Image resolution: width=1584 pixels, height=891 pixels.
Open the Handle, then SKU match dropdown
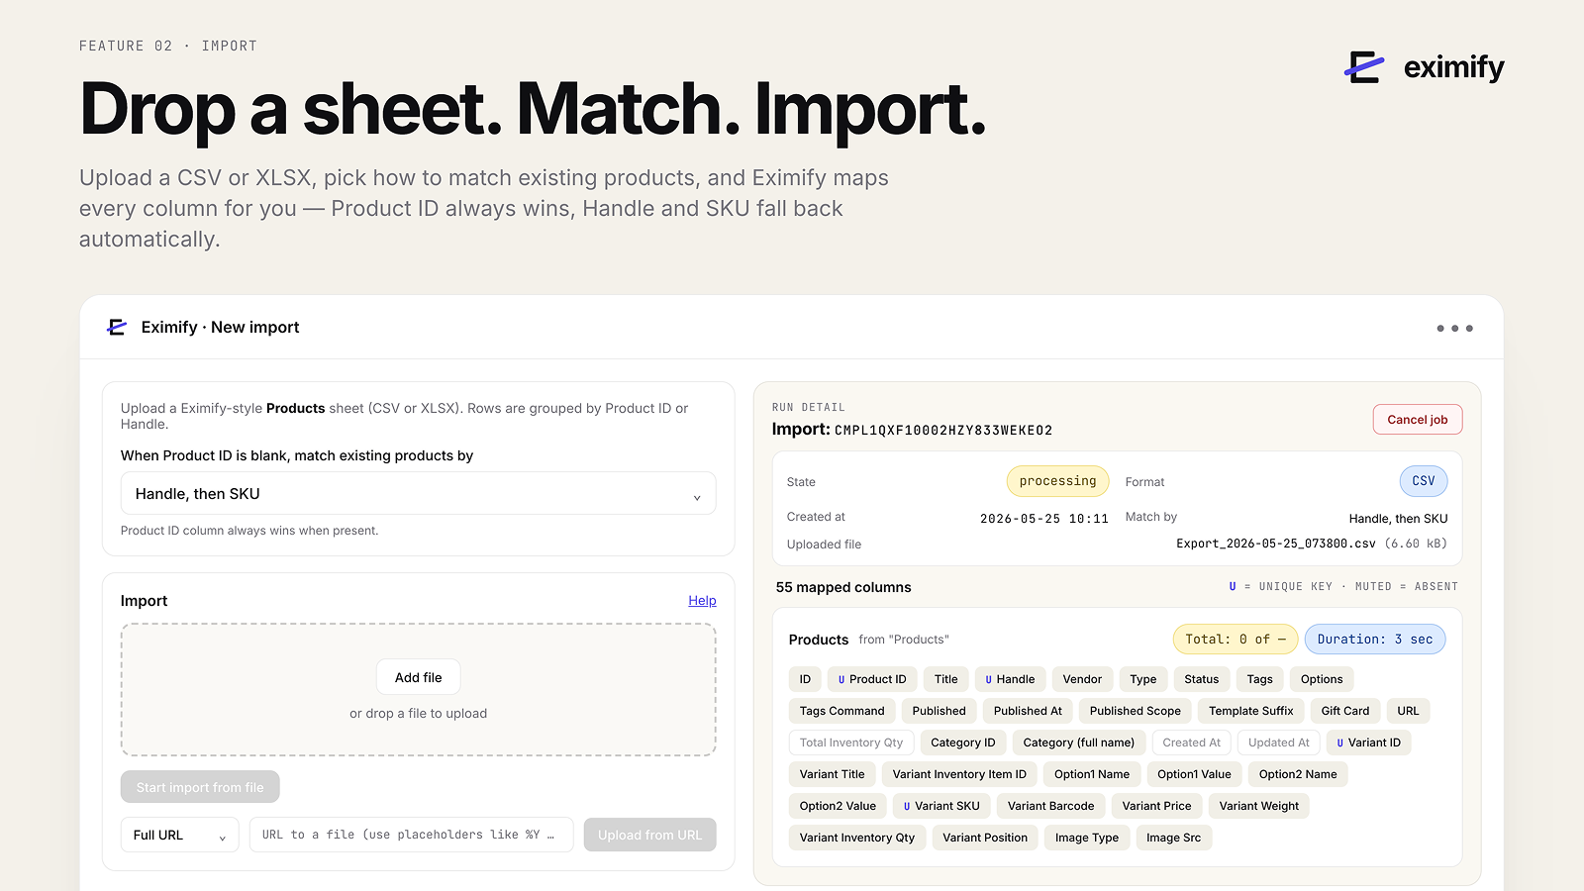tap(418, 493)
